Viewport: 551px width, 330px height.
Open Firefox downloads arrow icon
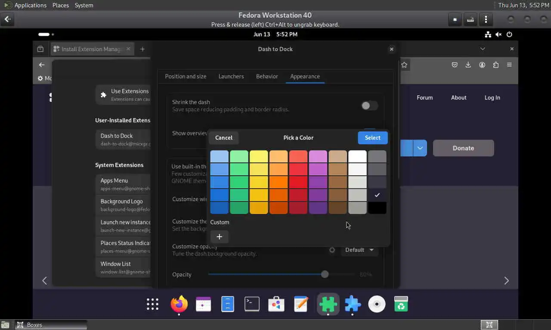point(468,65)
